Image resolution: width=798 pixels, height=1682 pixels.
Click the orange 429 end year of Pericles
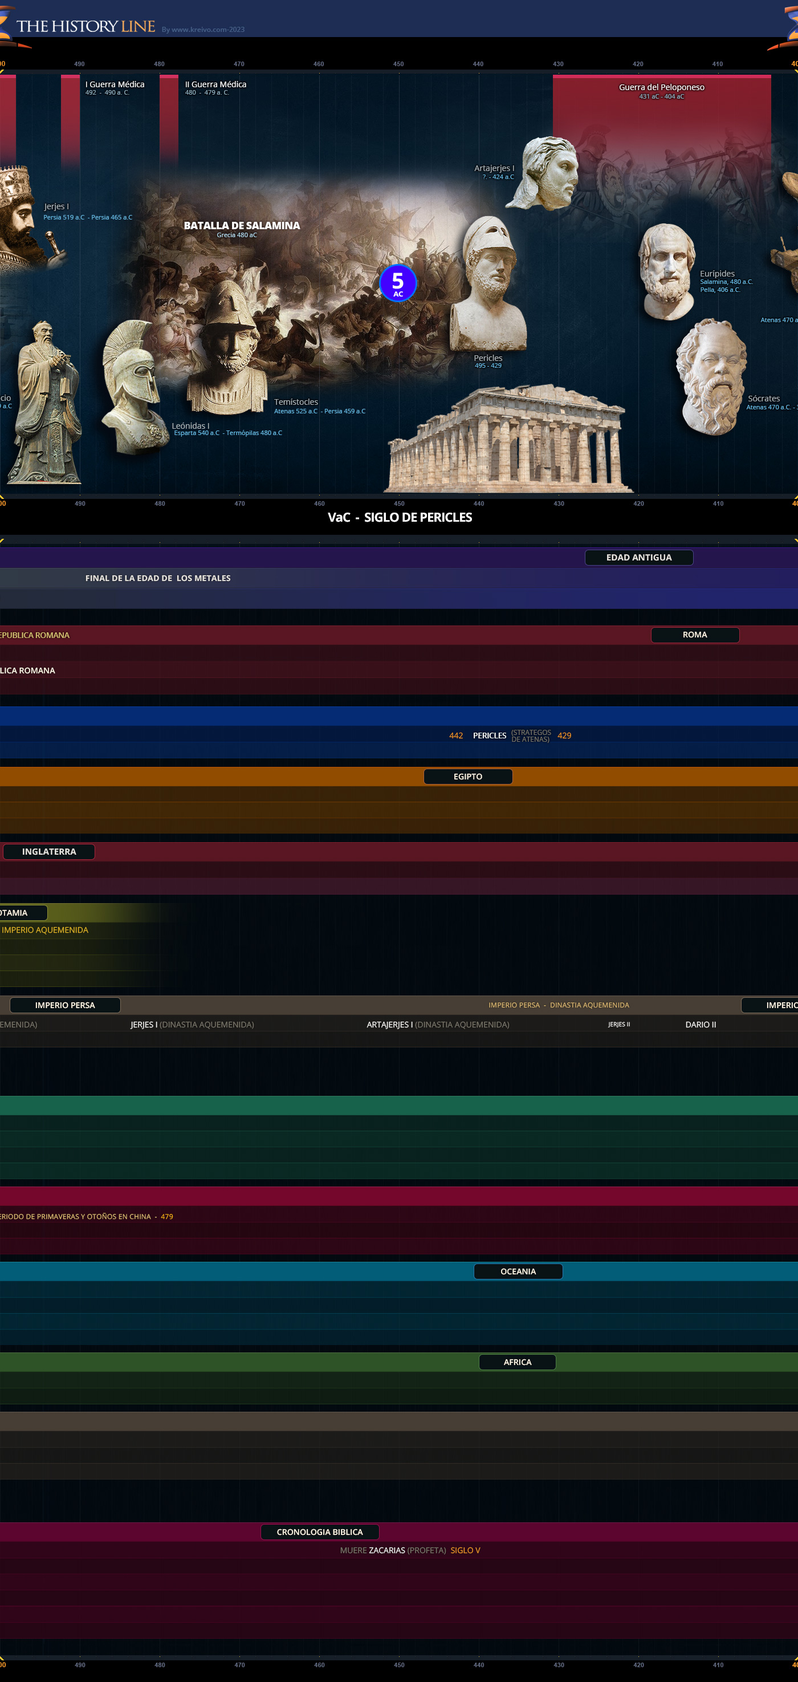pyautogui.click(x=564, y=735)
